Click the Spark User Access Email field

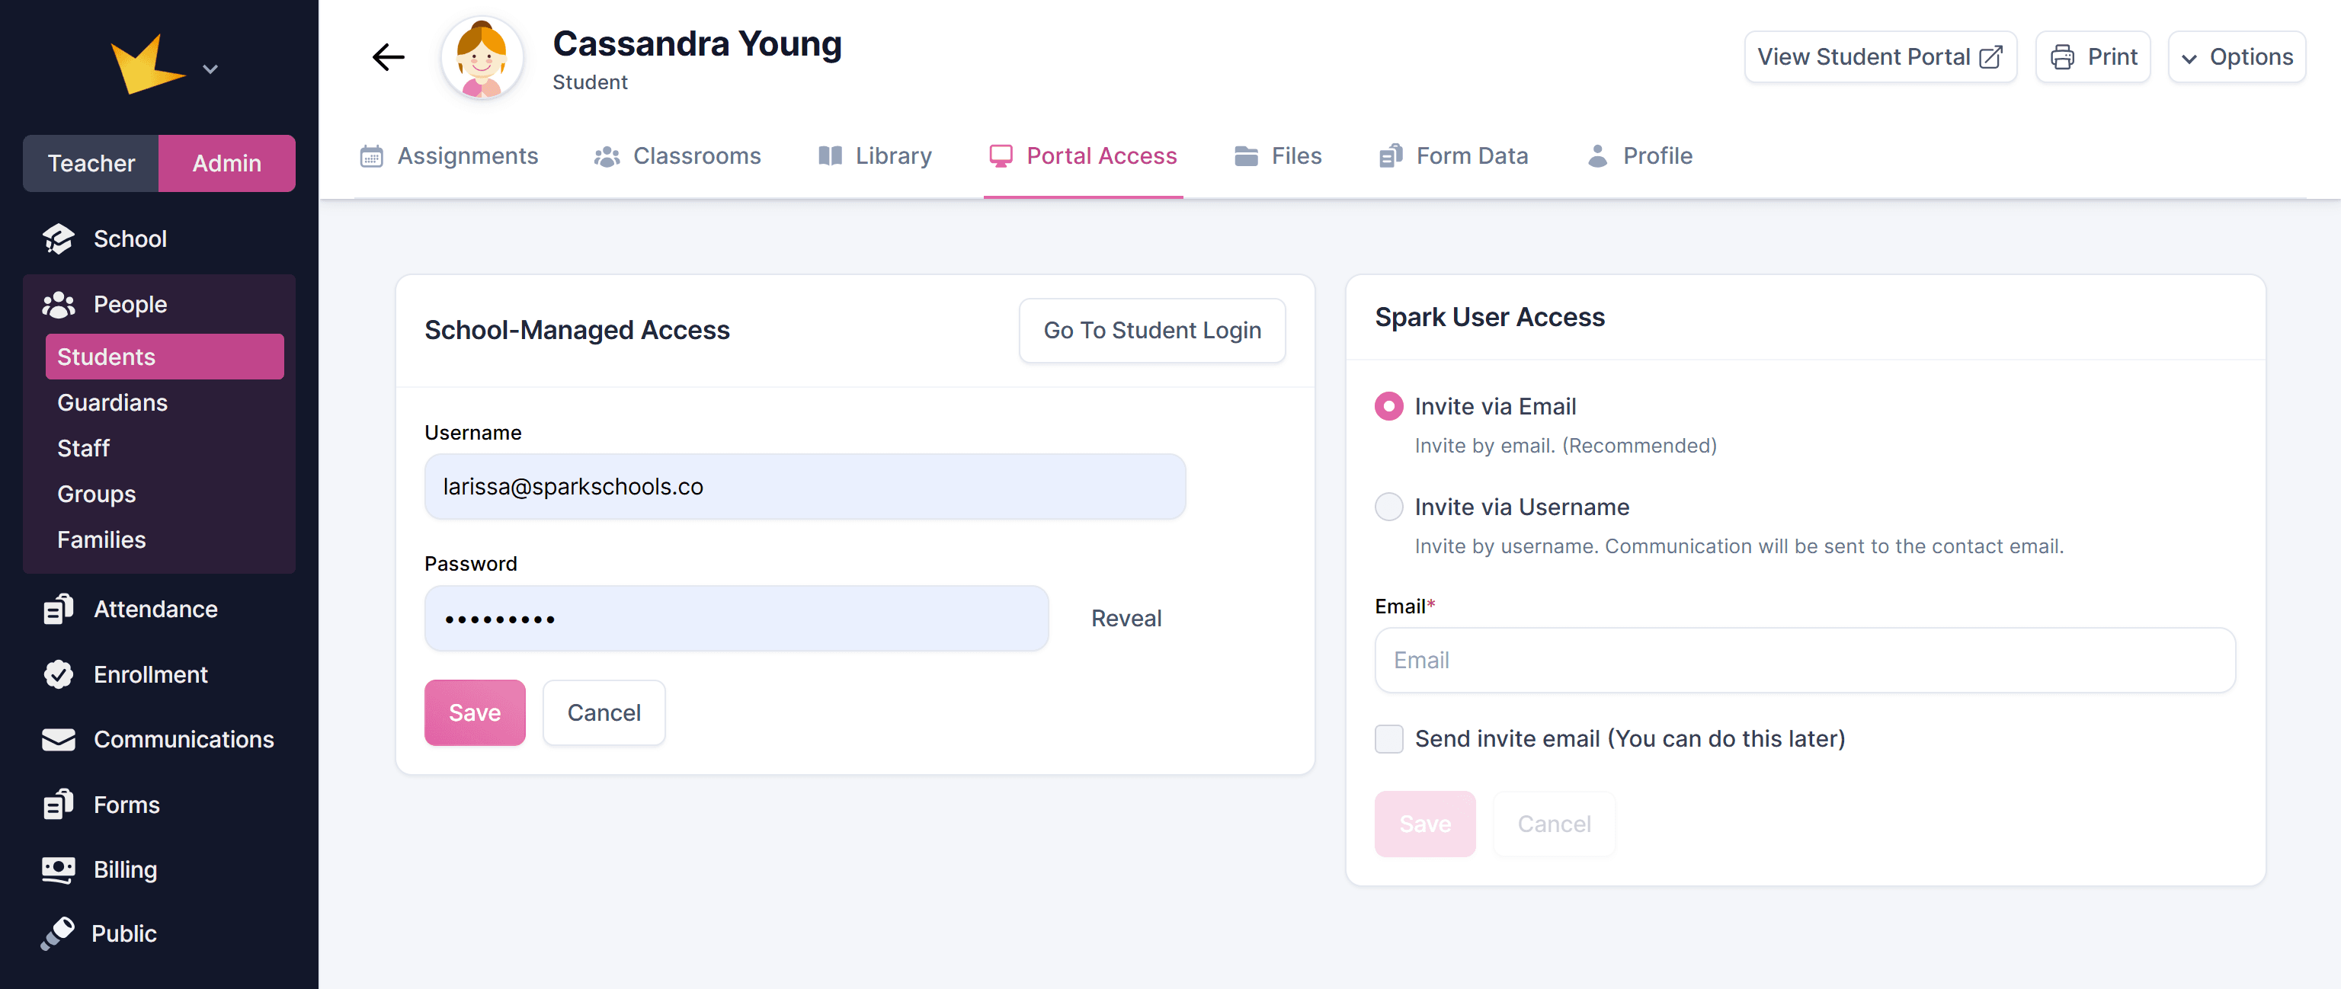[x=1804, y=661]
